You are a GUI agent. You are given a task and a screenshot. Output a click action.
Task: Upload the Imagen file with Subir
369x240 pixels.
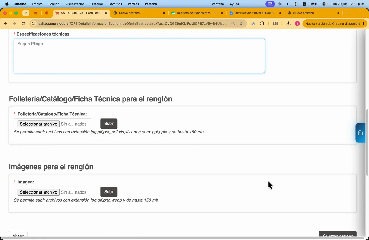coord(109,192)
